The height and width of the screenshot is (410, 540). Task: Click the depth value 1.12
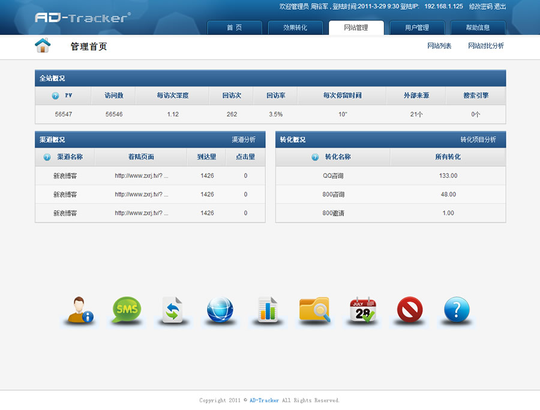click(x=173, y=115)
